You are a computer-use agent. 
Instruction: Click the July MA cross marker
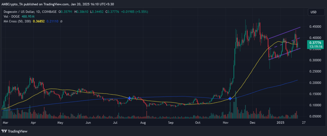(129, 98)
